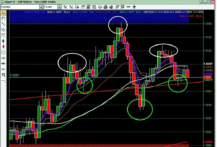Select the ellipse drawing tool
The height and width of the screenshot is (147, 217).
(x=3, y=52)
